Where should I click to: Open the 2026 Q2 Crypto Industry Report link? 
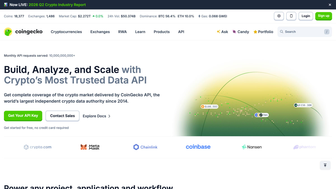click(x=57, y=5)
